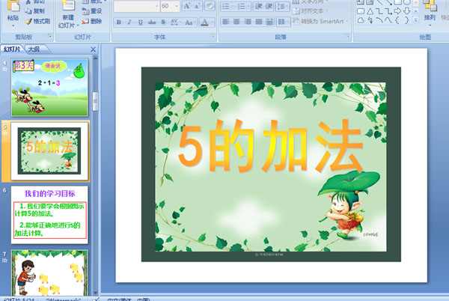The width and height of the screenshot is (449, 301).
Task: Click the font color icon
Action: click(x=205, y=22)
